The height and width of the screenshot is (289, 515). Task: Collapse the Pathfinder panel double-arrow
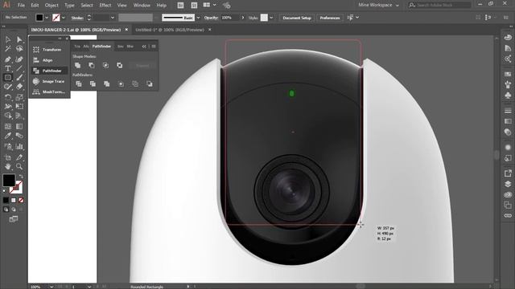tap(144, 47)
